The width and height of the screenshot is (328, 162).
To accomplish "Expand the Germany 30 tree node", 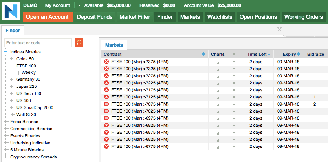I will pyautogui.click(x=12, y=79).
